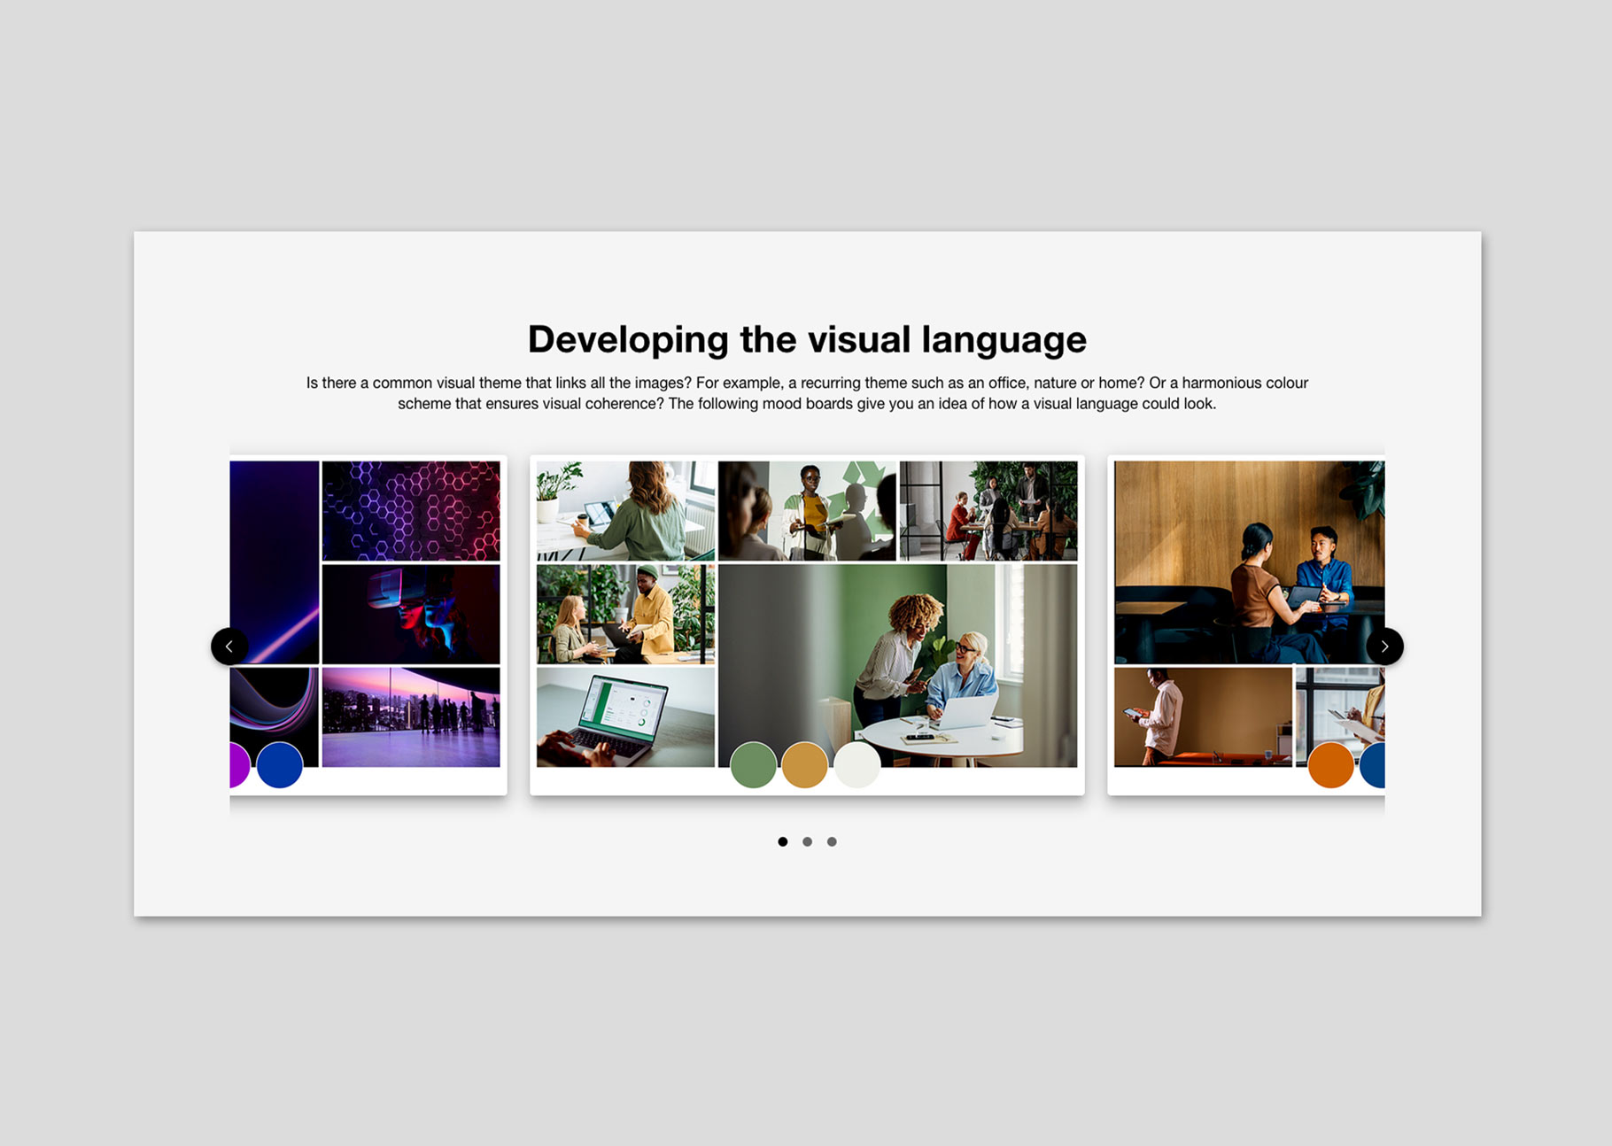This screenshot has height=1146, width=1612.
Task: Click the off-white color swatch circle
Action: tap(856, 765)
